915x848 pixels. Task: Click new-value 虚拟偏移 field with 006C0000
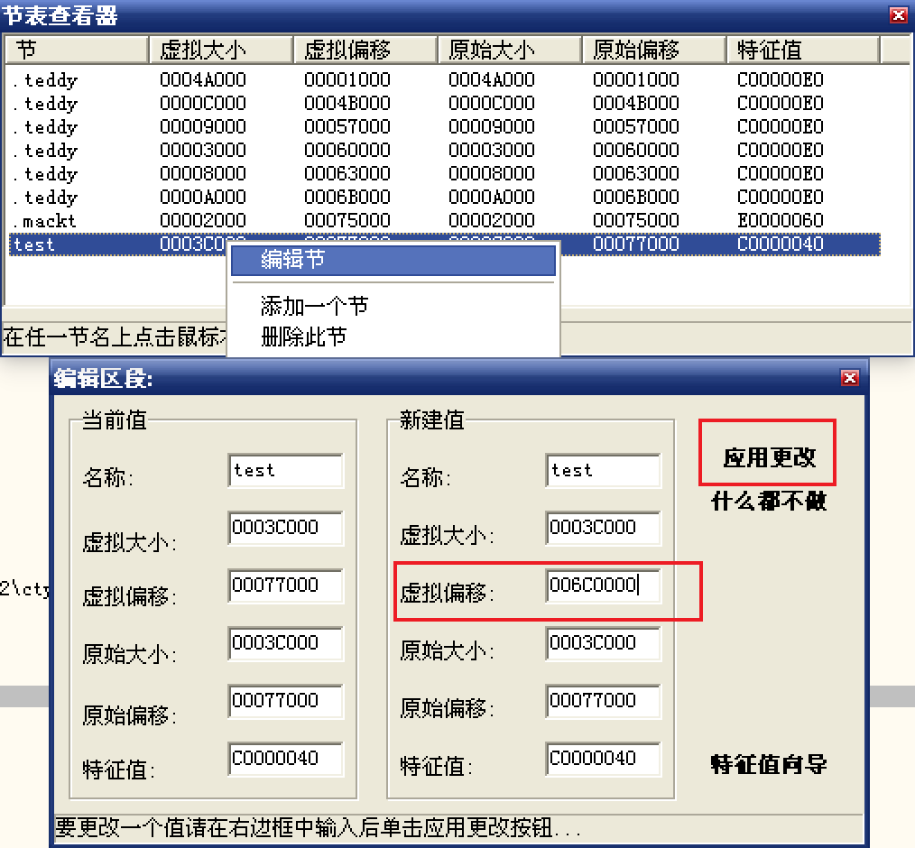pos(603,585)
